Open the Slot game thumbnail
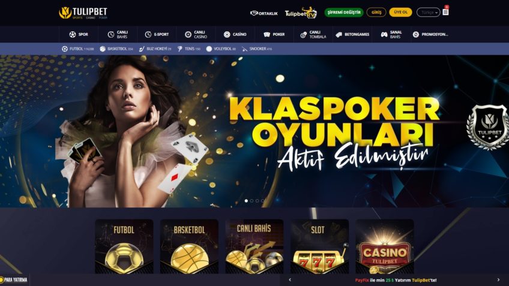509x286 pixels. point(319,246)
